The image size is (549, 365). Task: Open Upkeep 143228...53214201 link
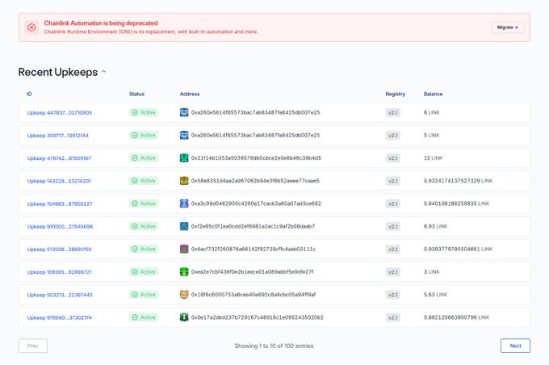coord(59,181)
